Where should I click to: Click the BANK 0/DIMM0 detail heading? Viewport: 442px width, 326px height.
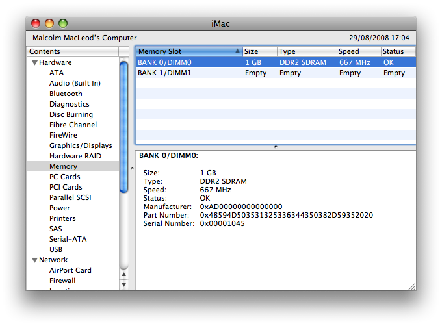click(168, 155)
